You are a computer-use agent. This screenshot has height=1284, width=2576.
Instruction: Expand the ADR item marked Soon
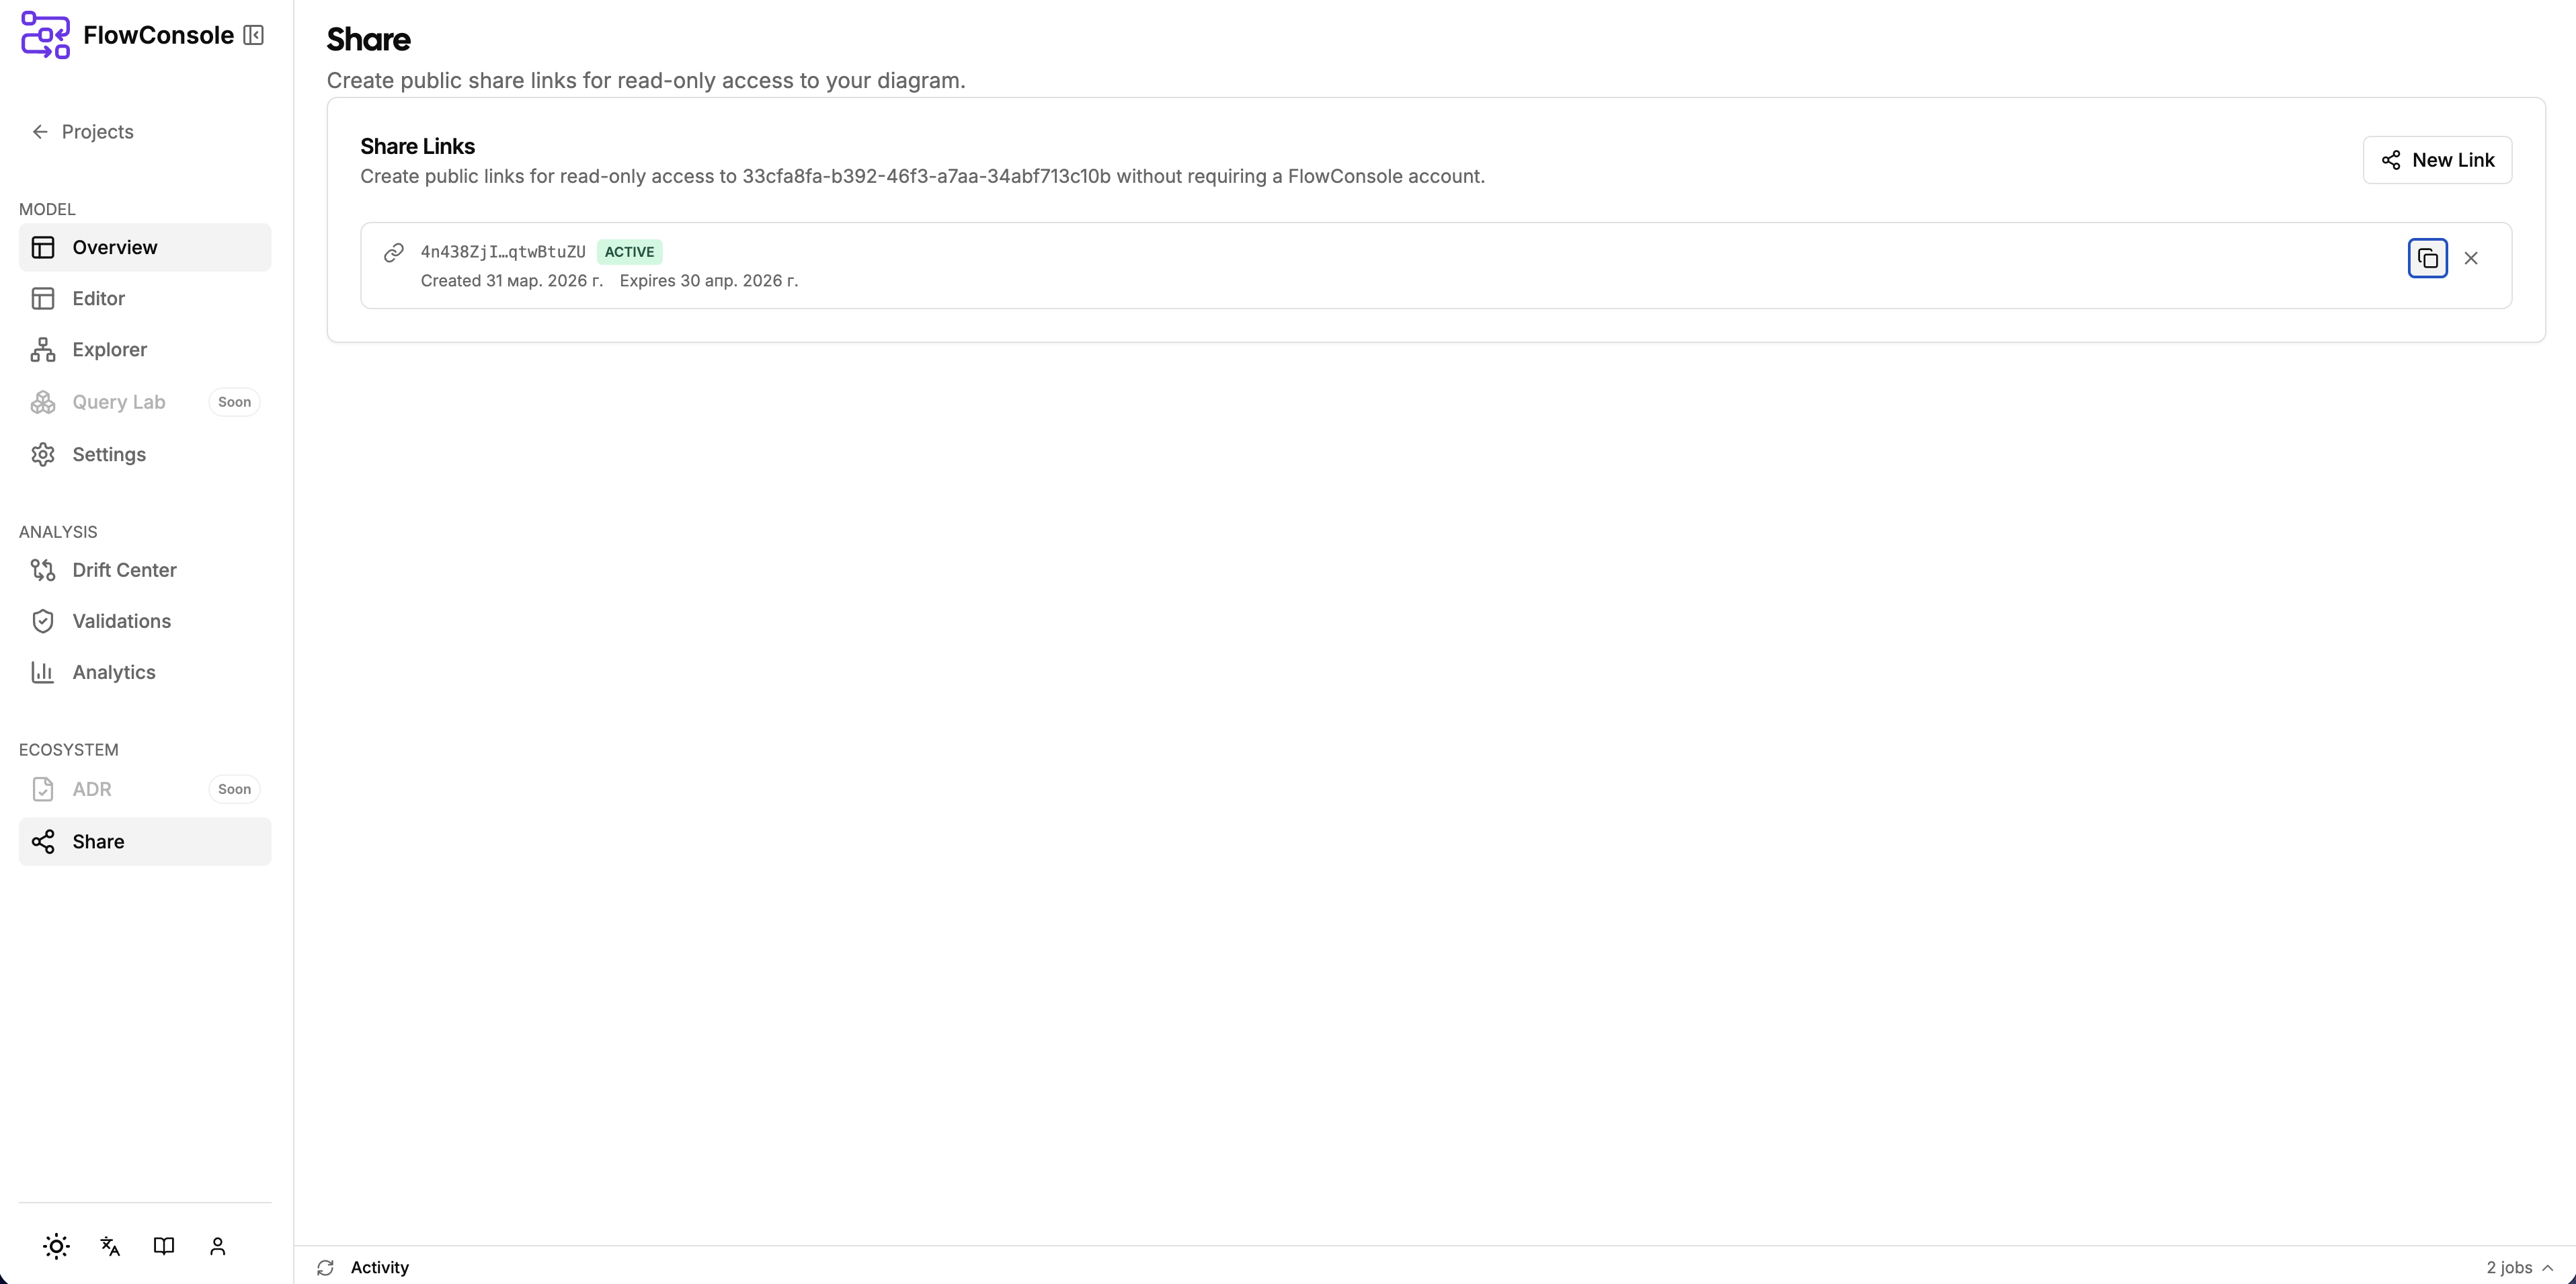92,788
